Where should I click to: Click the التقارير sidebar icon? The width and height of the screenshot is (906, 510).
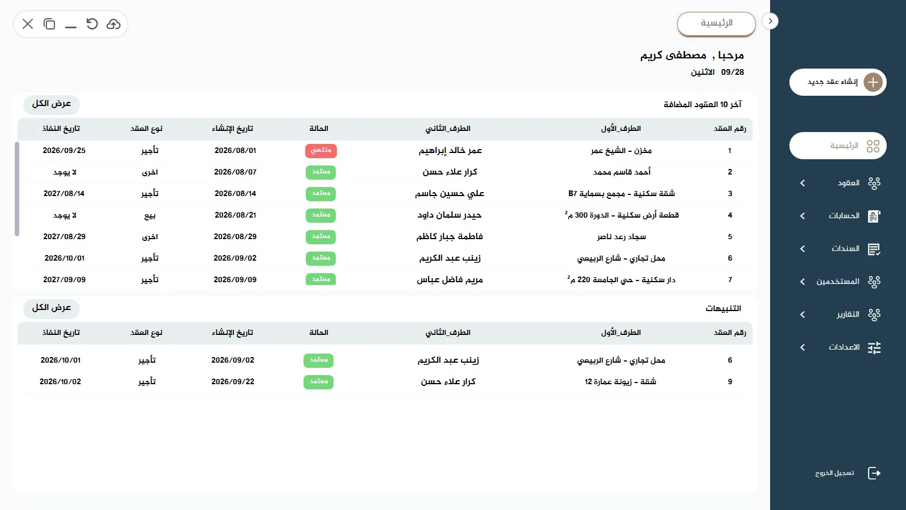874,314
